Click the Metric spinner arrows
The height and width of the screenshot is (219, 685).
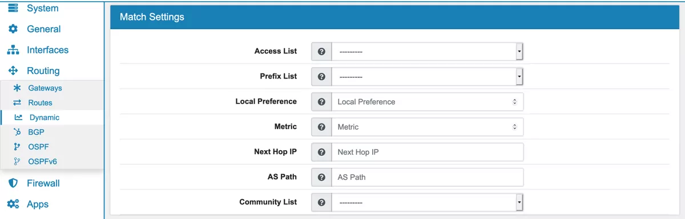pyautogui.click(x=514, y=127)
